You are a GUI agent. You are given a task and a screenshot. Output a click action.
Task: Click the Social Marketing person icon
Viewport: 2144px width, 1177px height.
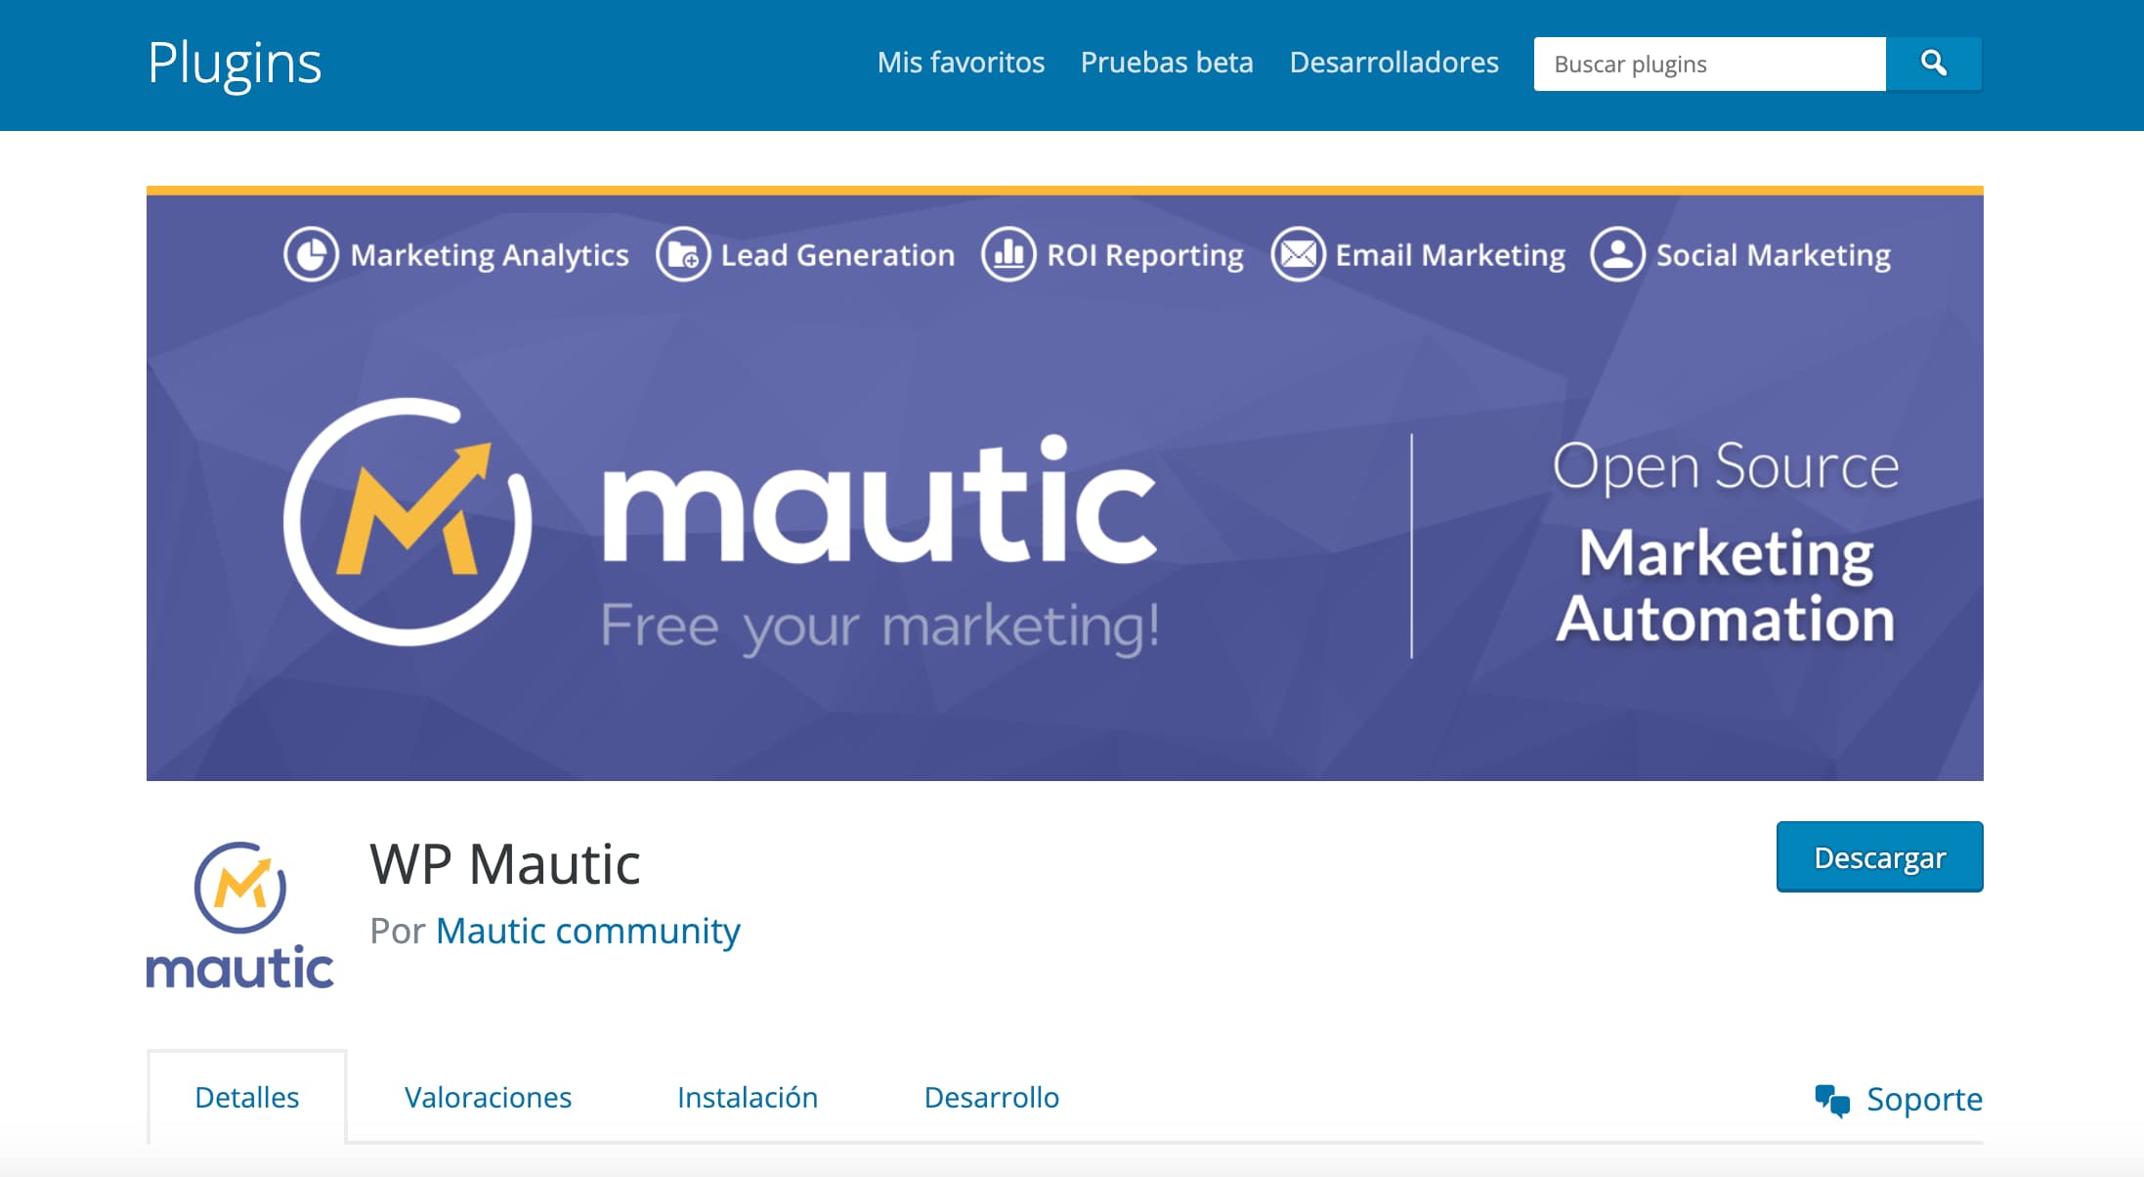(1617, 254)
